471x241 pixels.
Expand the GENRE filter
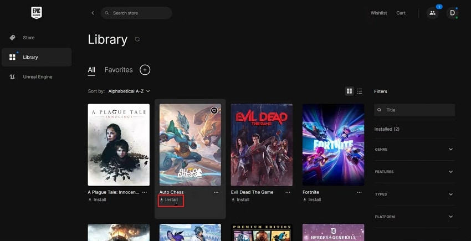[x=414, y=150]
